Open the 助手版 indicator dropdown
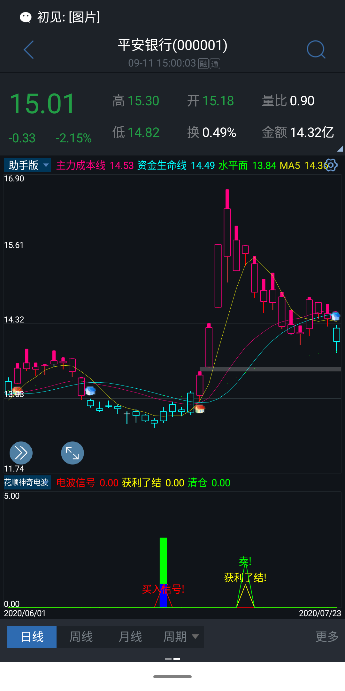 (27, 165)
